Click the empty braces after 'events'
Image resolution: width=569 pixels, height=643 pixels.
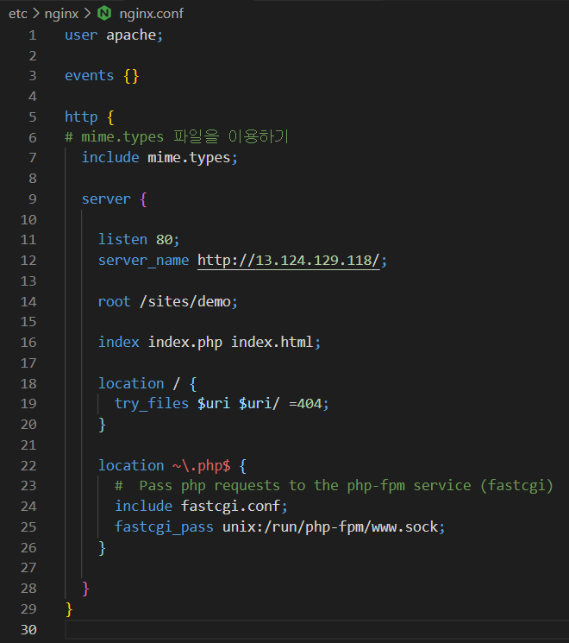click(132, 76)
